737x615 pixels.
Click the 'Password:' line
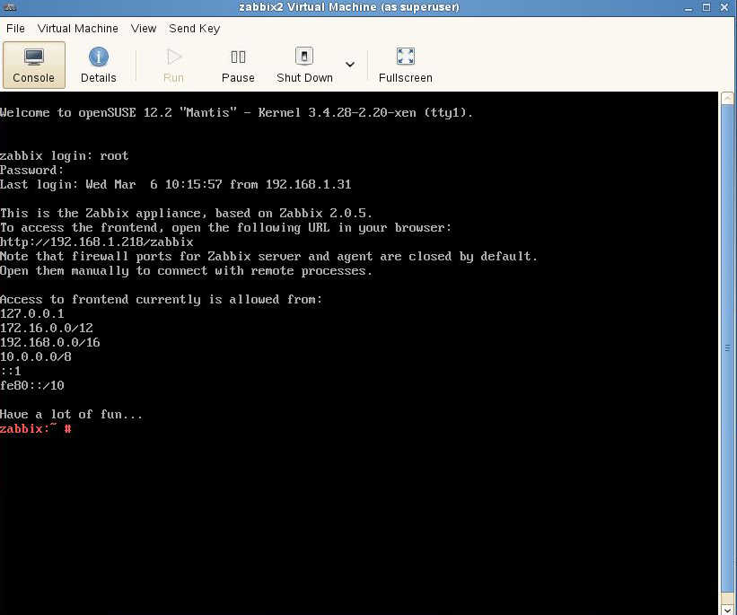[x=32, y=171]
